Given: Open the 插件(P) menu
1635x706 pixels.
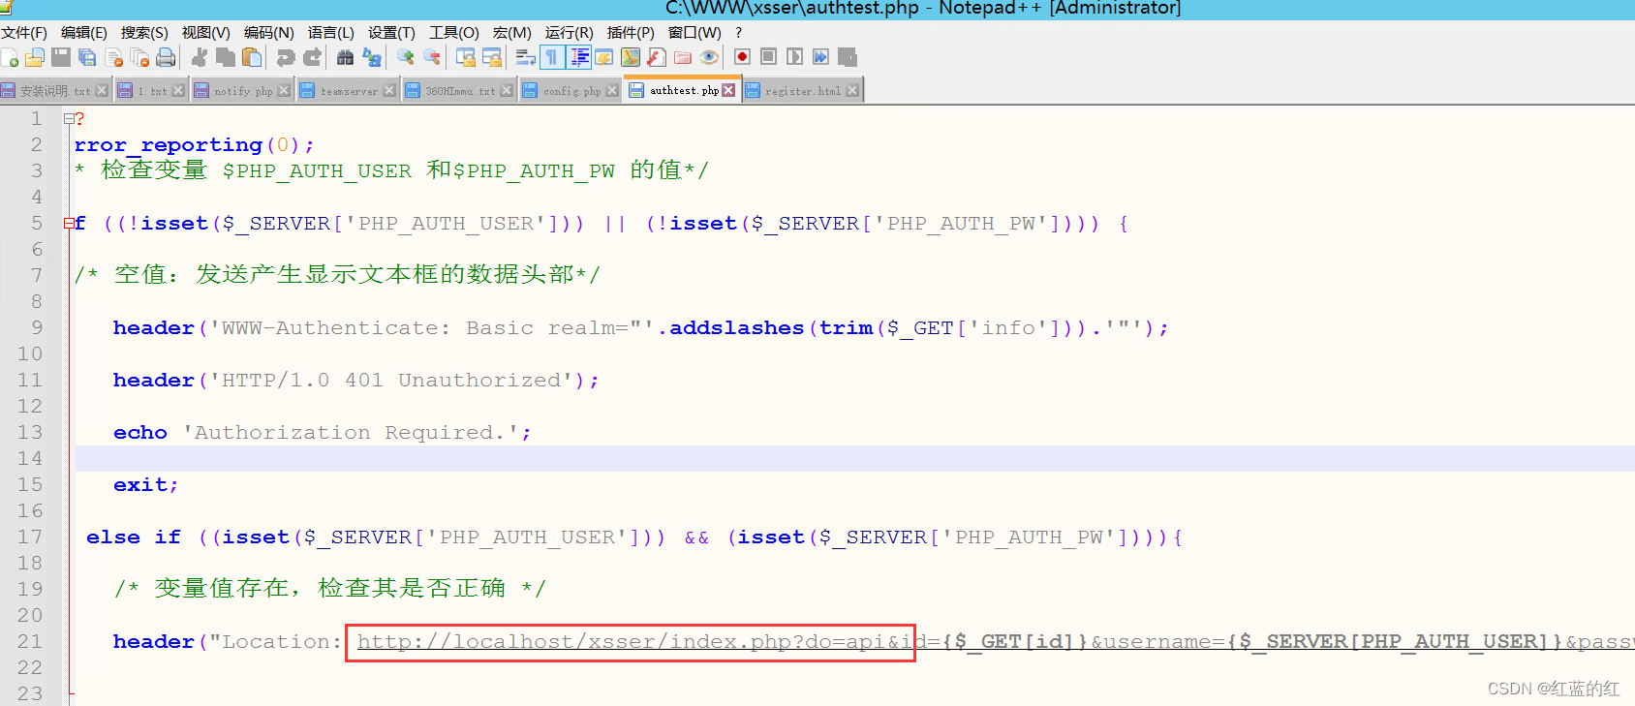Looking at the screenshot, I should pyautogui.click(x=631, y=33).
